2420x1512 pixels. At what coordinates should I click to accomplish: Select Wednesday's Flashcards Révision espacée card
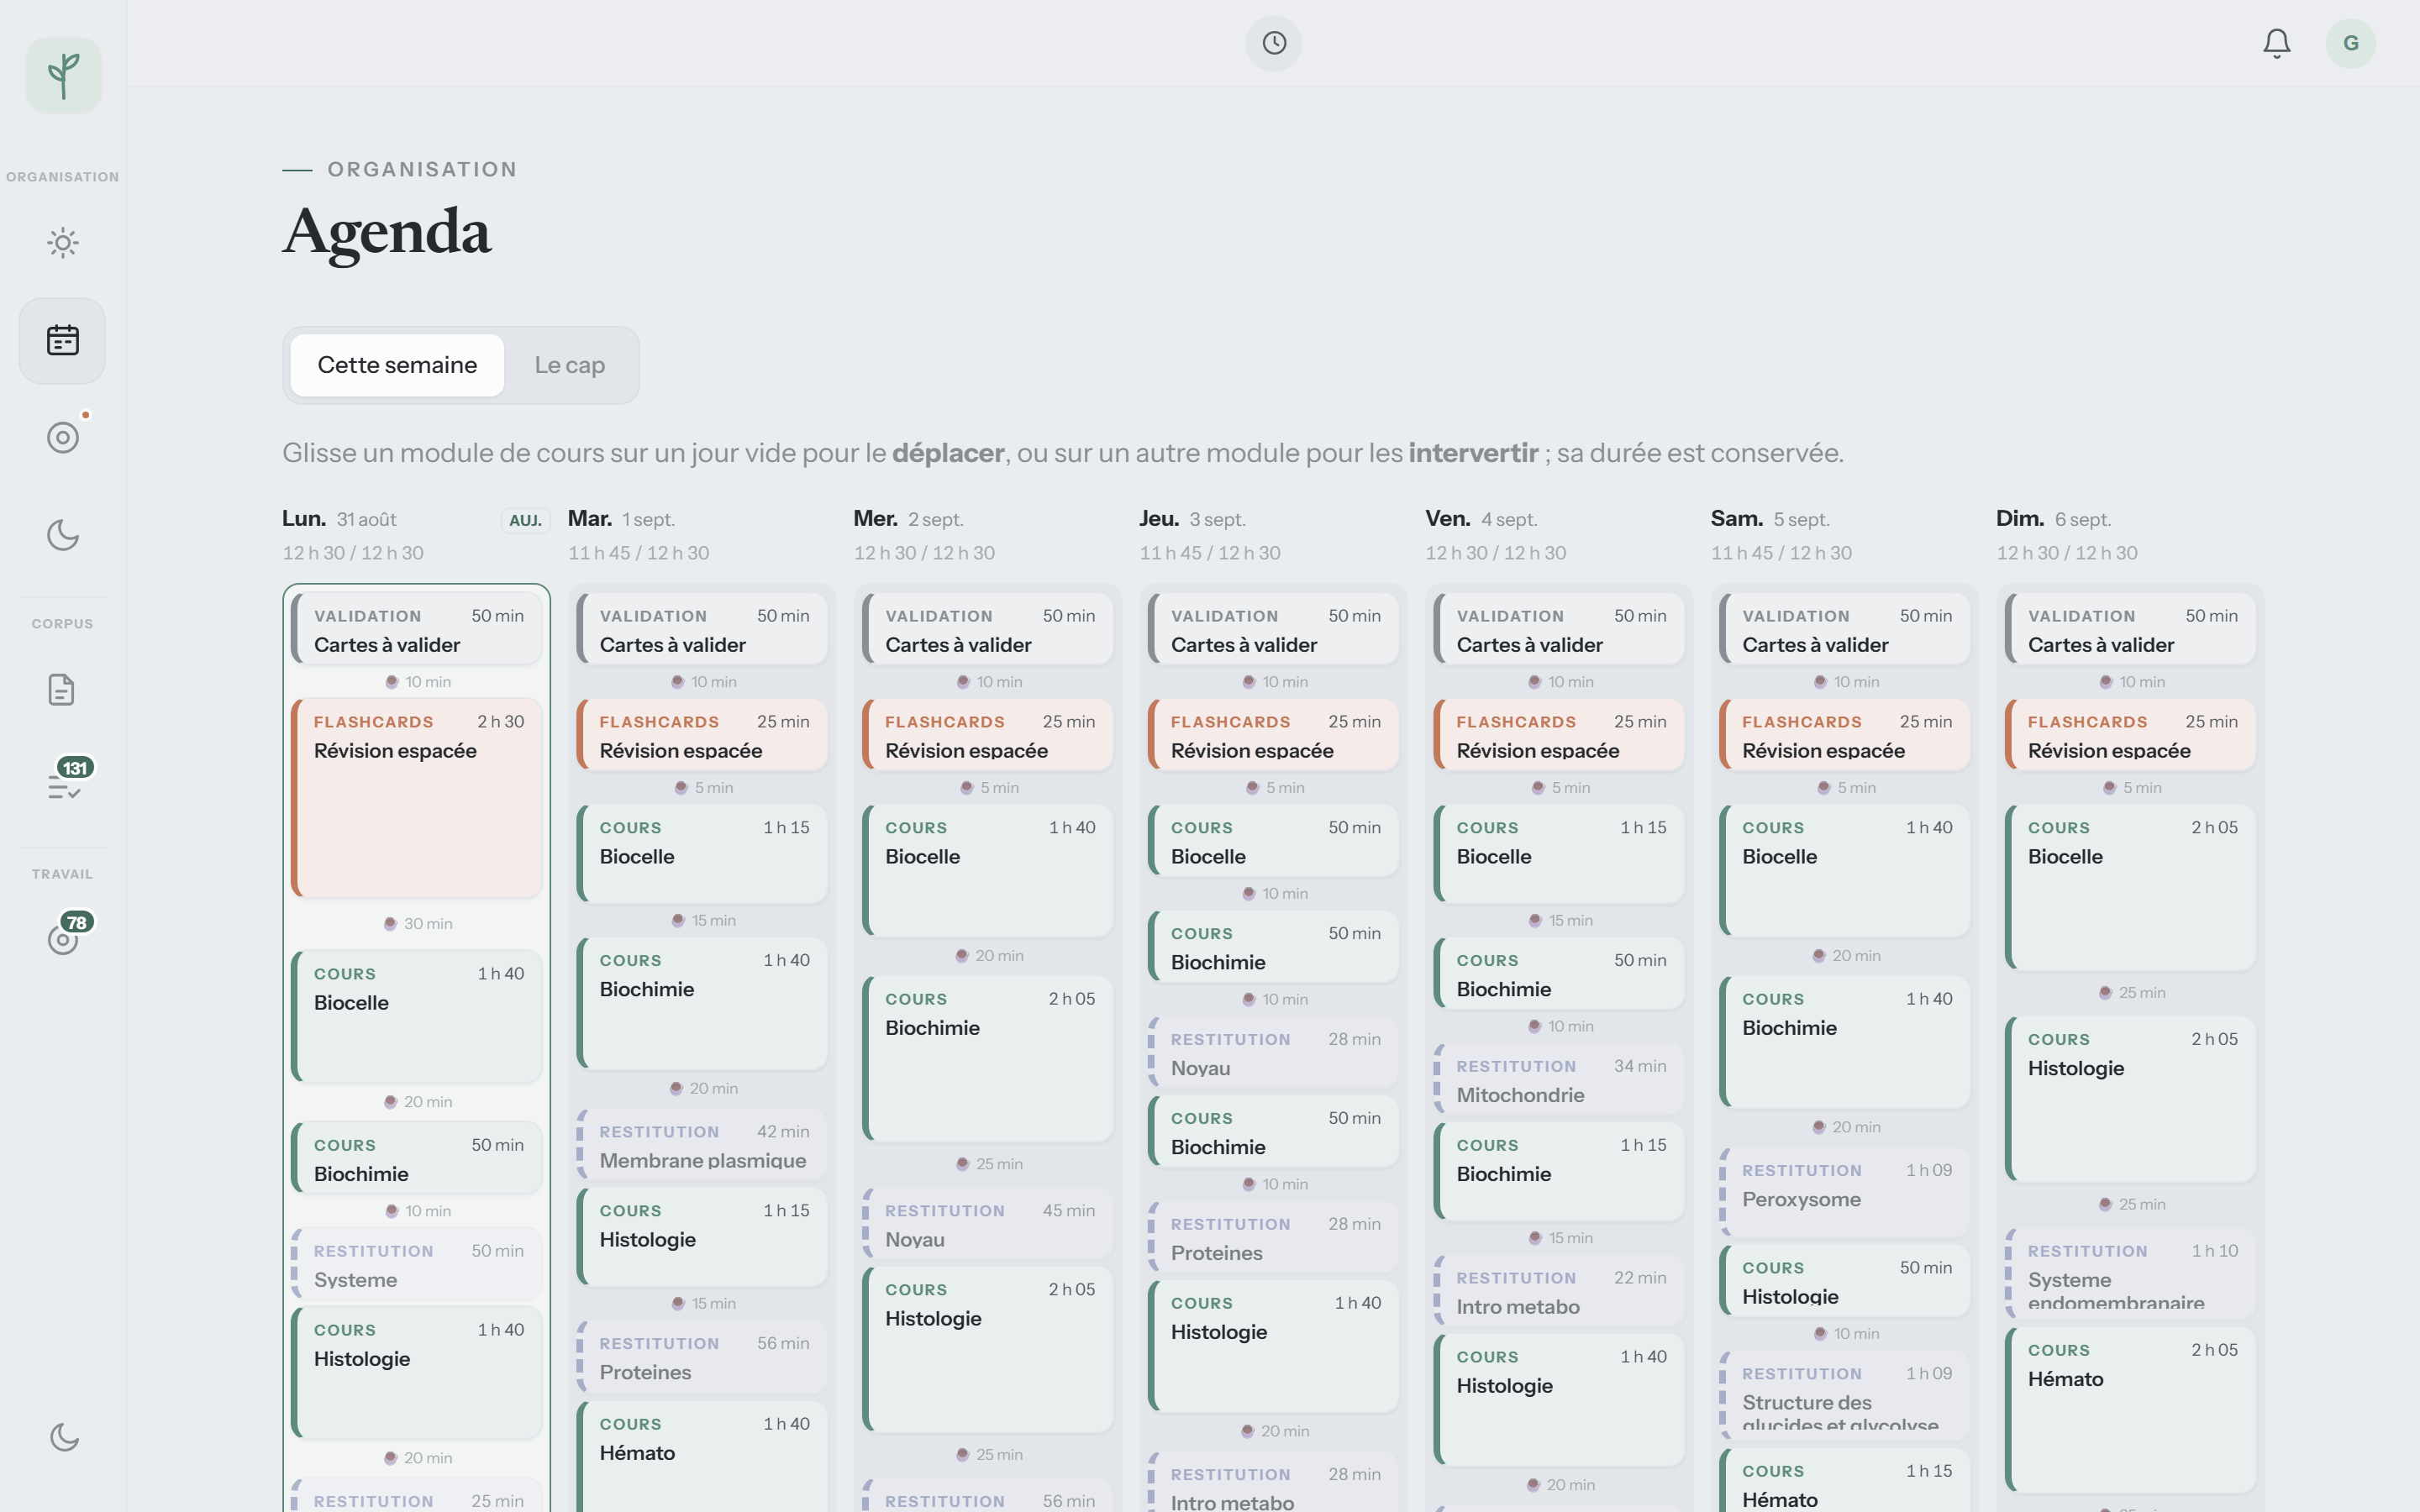(988, 735)
